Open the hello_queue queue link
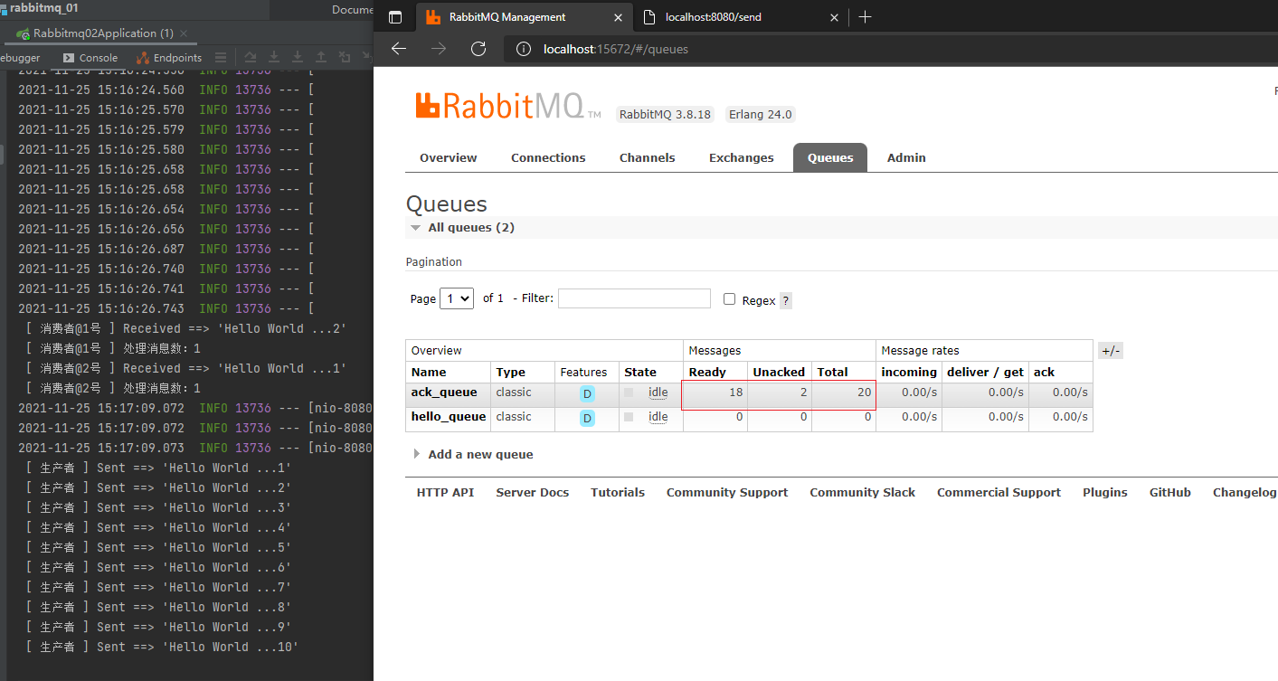This screenshot has height=681, width=1278. (x=449, y=417)
